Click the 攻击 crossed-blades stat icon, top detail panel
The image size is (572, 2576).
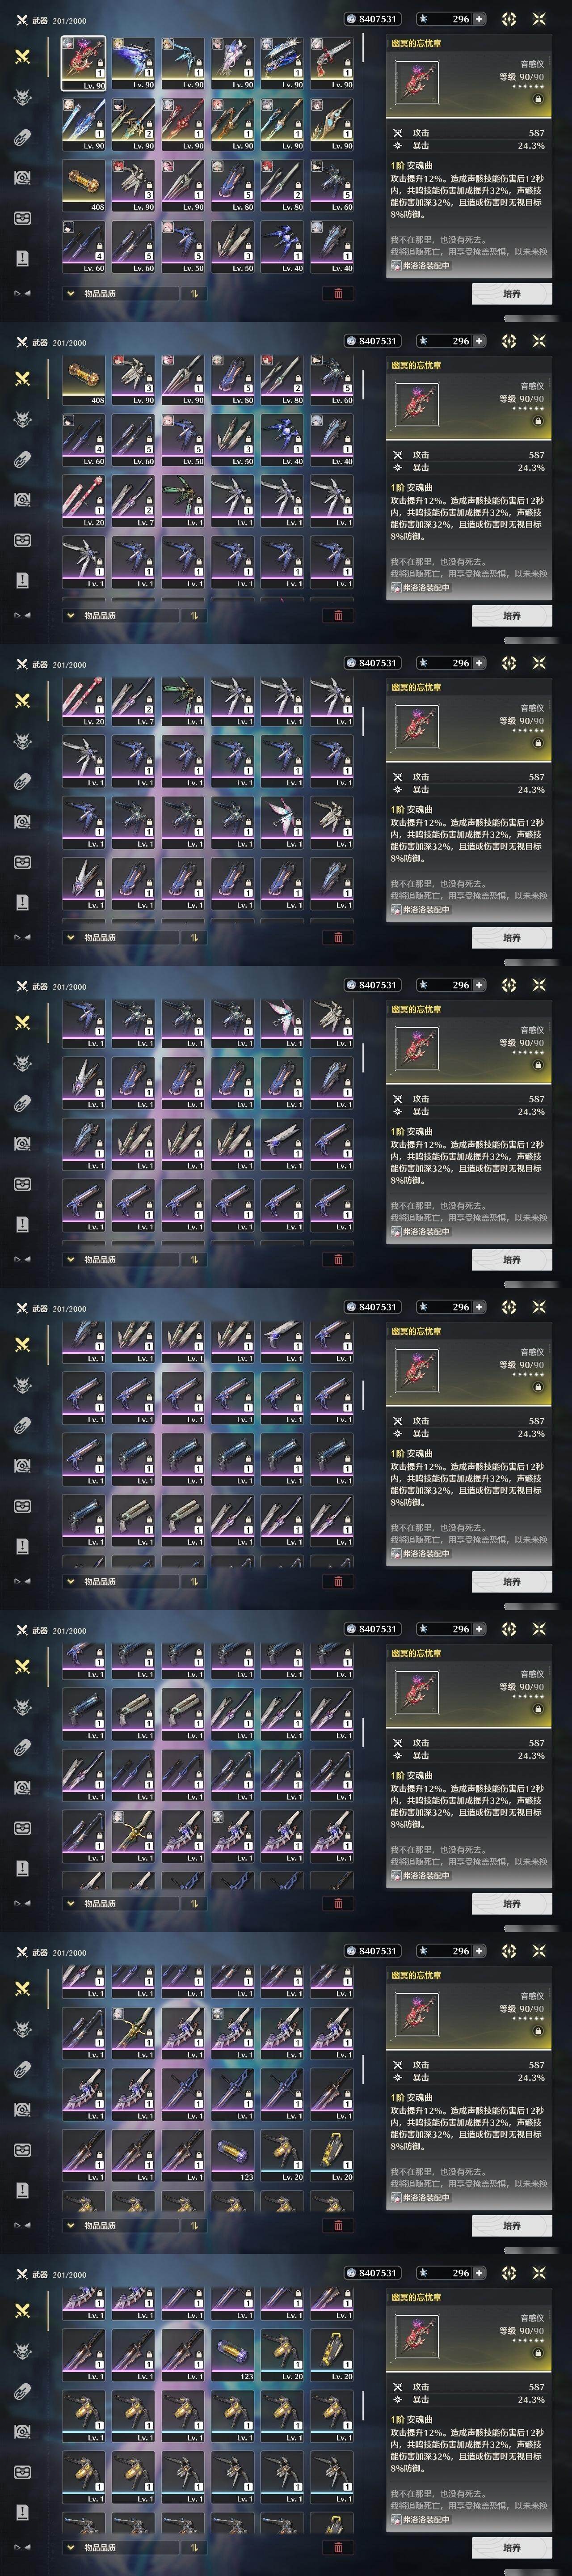coord(397,132)
